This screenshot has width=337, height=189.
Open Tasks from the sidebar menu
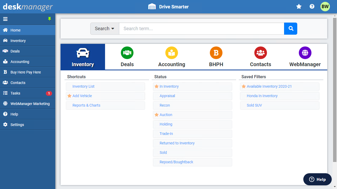tap(16, 93)
